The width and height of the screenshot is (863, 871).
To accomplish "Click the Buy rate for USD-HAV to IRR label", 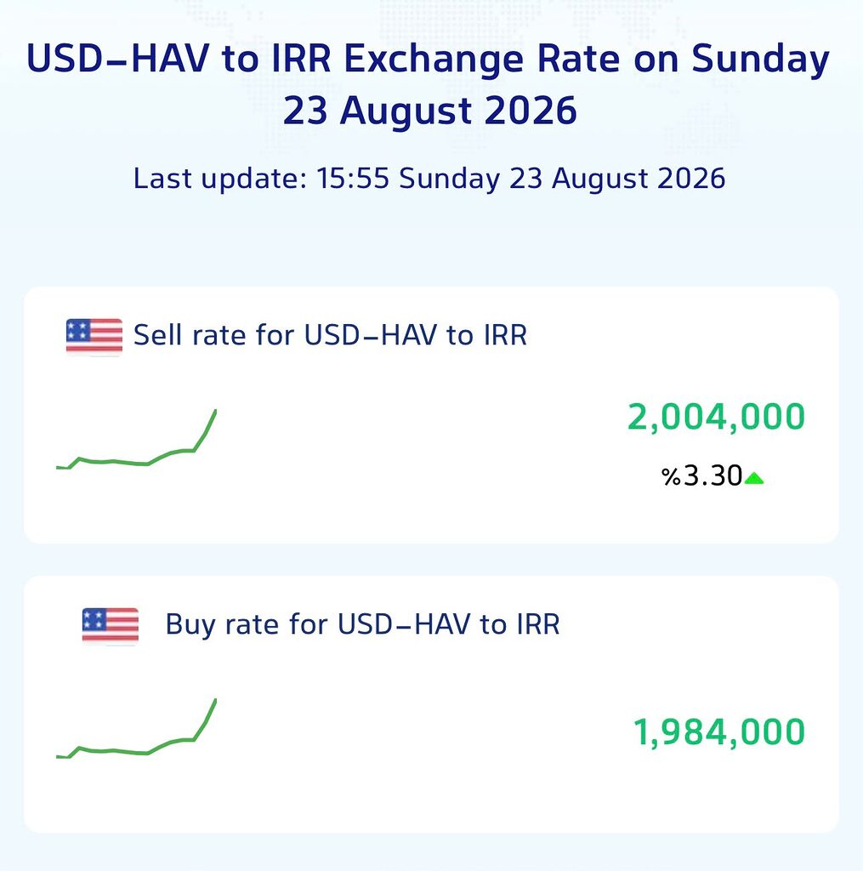I will pyautogui.click(x=363, y=625).
